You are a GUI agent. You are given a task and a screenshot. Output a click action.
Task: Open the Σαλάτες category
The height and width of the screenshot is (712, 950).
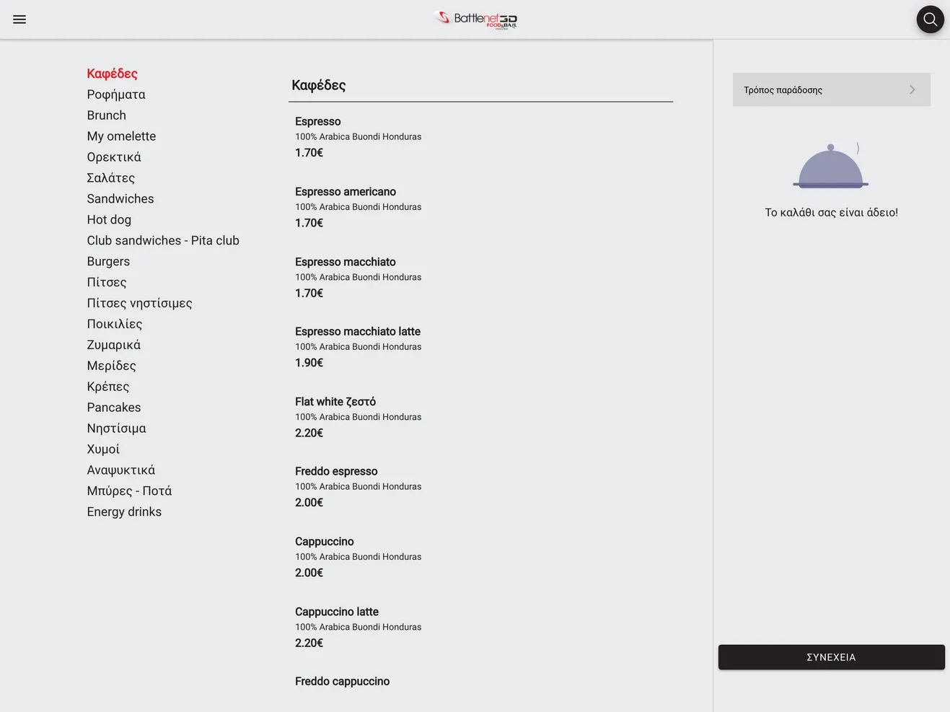pyautogui.click(x=110, y=178)
